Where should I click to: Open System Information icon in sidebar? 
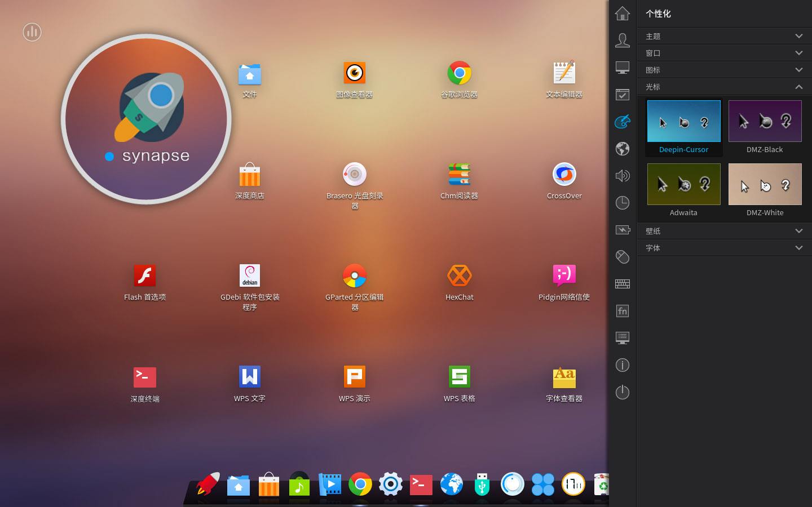[623, 364]
